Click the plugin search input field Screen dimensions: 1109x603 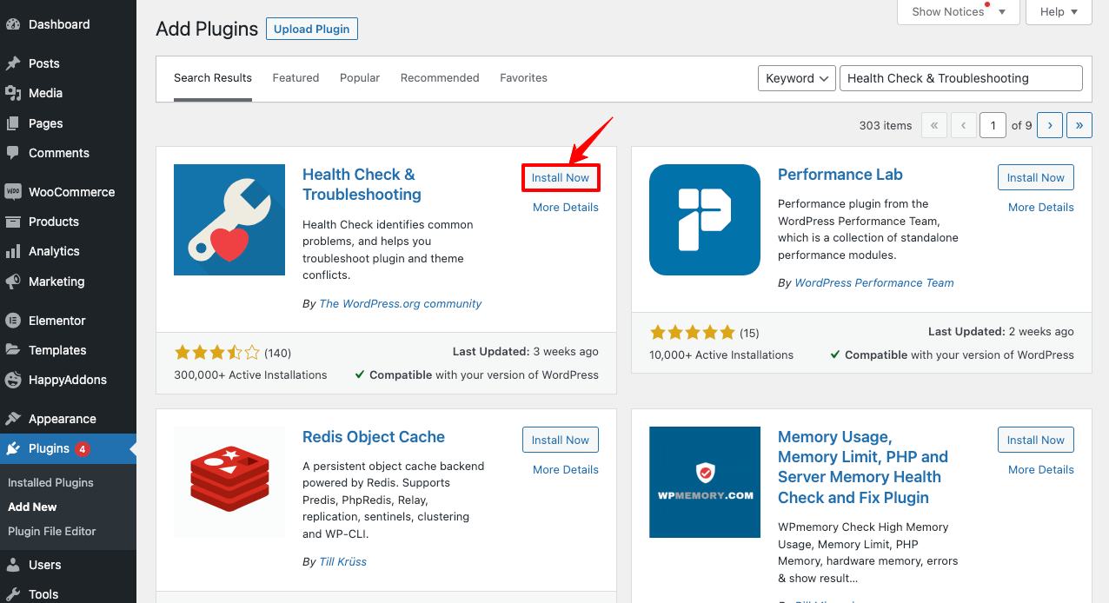coord(961,78)
